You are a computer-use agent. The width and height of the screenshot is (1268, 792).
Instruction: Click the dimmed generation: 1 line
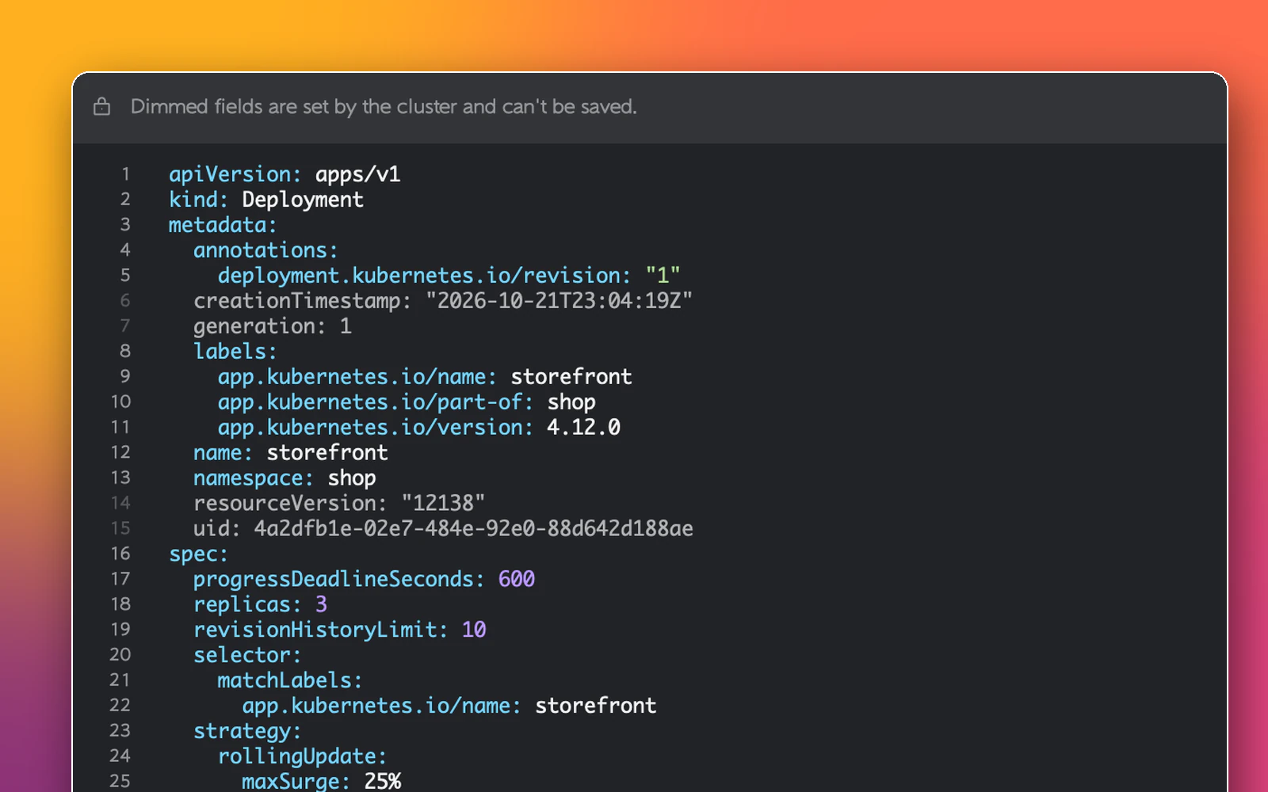tap(273, 326)
